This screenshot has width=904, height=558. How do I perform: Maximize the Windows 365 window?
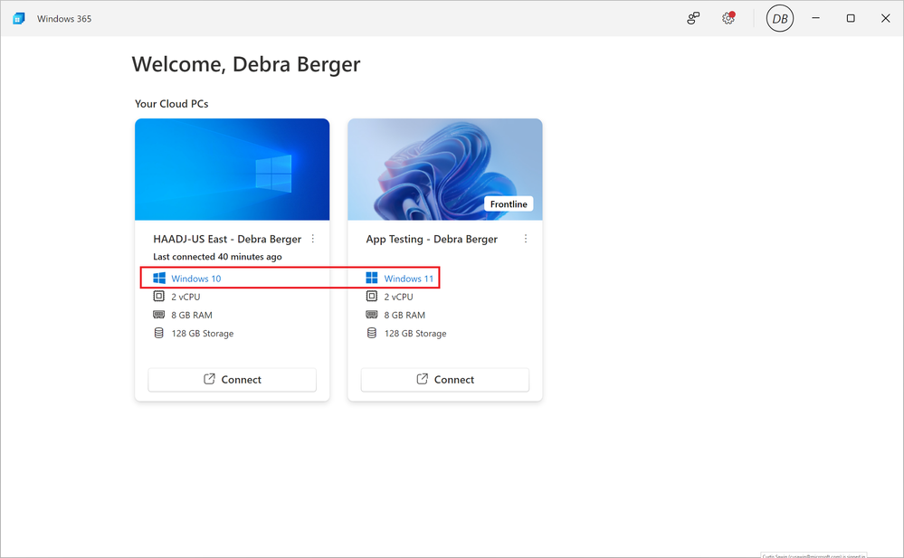pyautogui.click(x=851, y=18)
